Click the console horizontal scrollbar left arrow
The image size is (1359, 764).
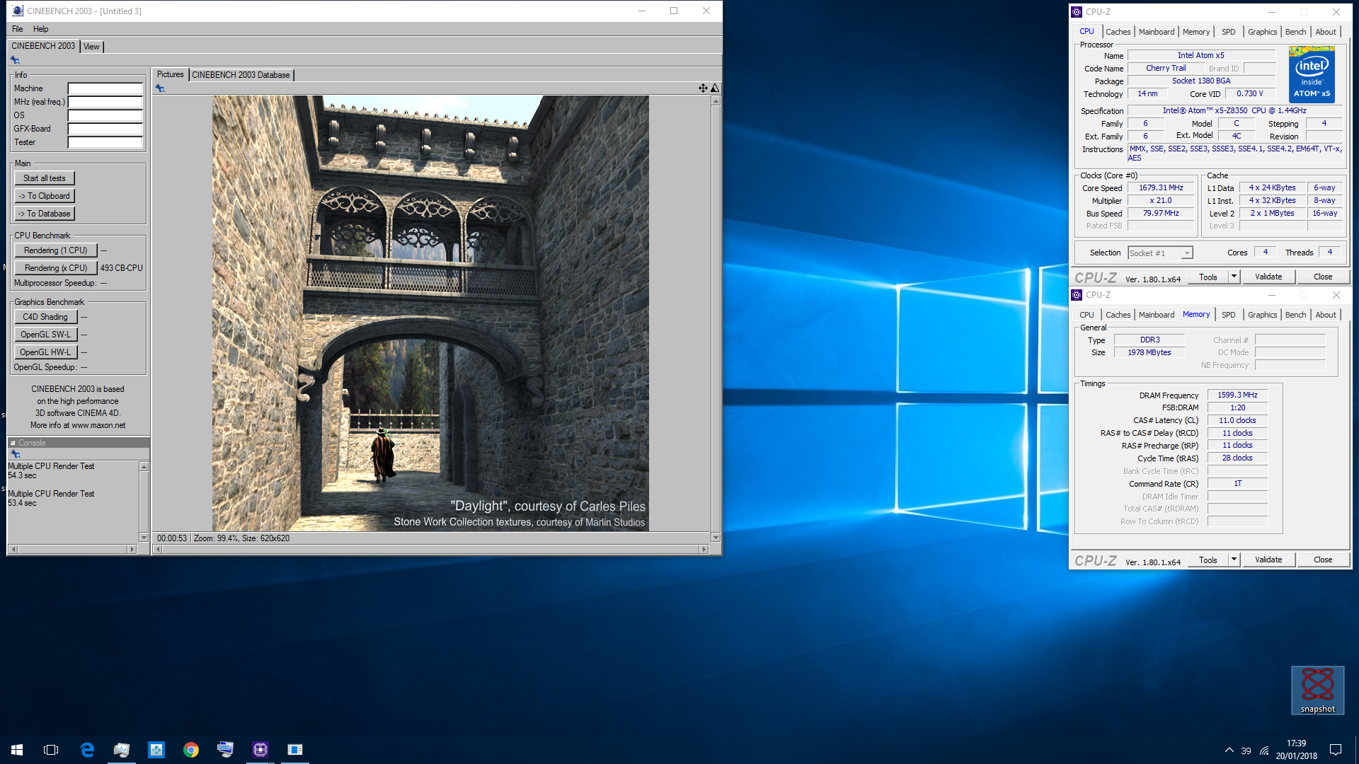coord(13,550)
